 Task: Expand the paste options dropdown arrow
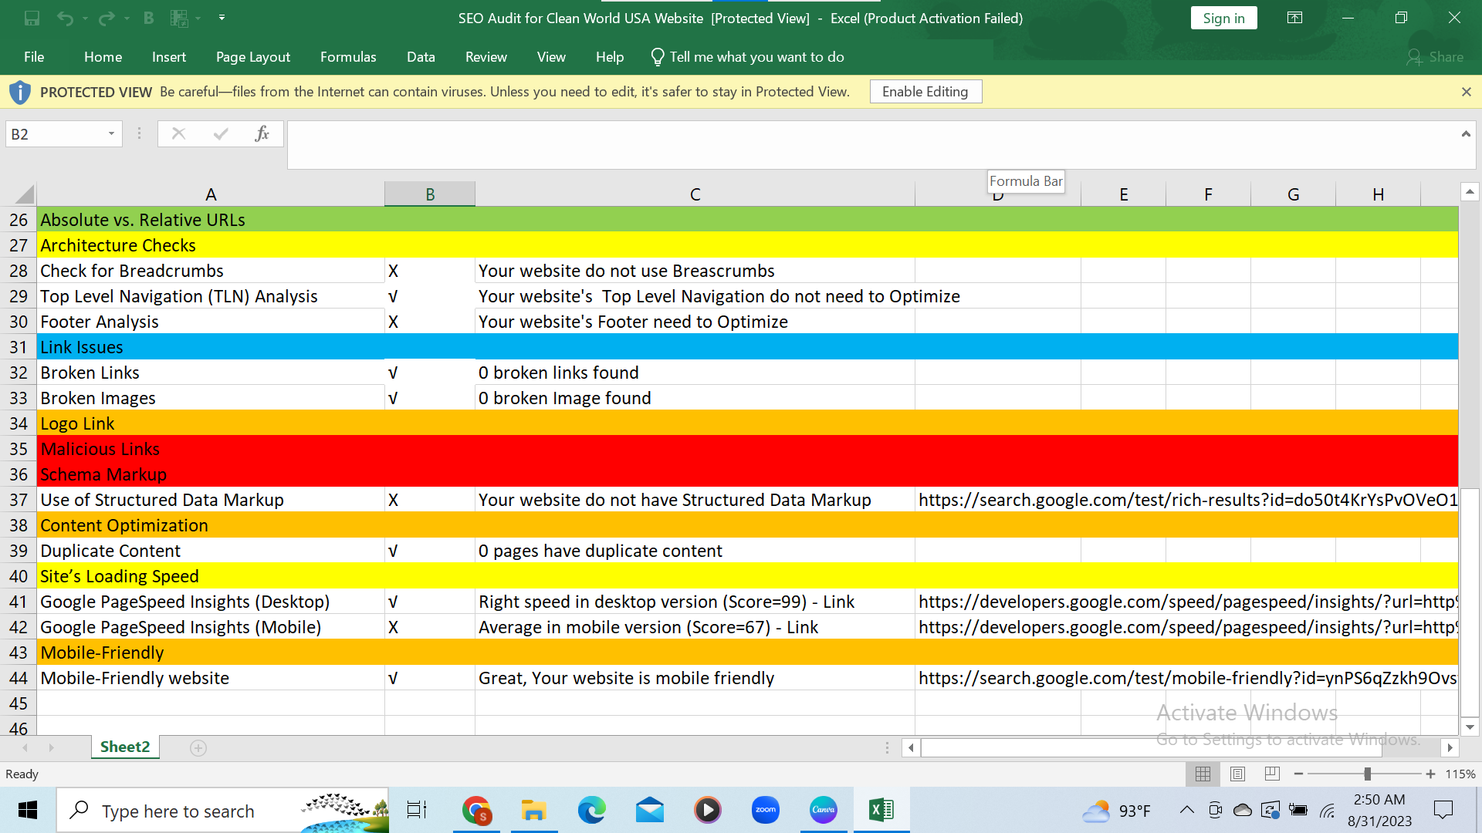[x=198, y=18]
